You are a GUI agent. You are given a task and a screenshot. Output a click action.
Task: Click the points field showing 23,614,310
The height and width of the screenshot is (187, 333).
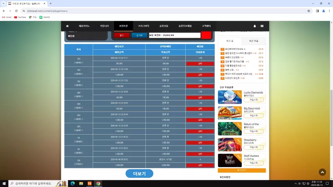175,35
